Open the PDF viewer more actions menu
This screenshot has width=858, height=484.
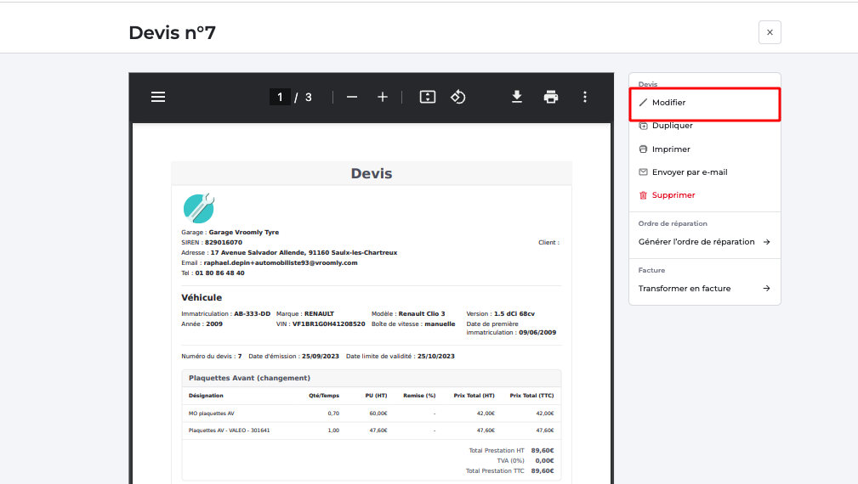(x=585, y=97)
